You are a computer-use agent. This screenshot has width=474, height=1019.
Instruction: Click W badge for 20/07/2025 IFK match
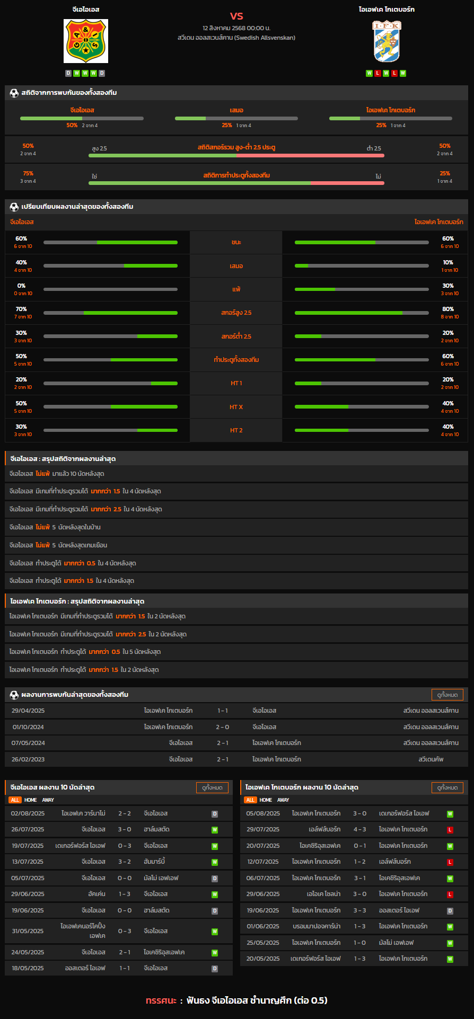point(450,846)
